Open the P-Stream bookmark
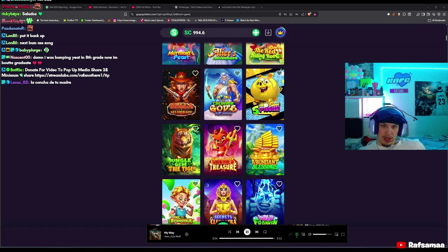448x252 pixels. [x=227, y=20]
